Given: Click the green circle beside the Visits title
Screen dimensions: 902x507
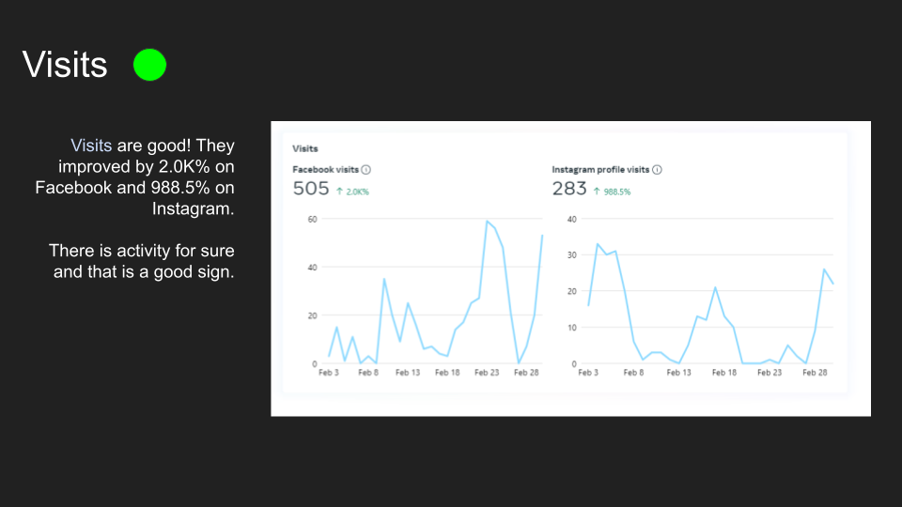Looking at the screenshot, I should (x=149, y=65).
